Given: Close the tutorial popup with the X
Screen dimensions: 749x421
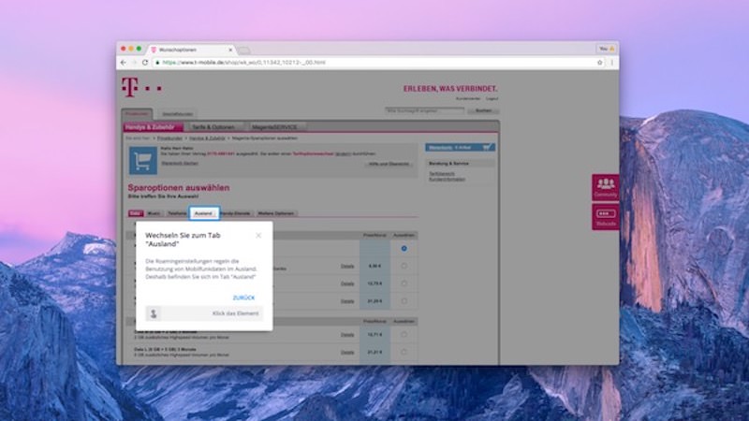Looking at the screenshot, I should tap(258, 236).
